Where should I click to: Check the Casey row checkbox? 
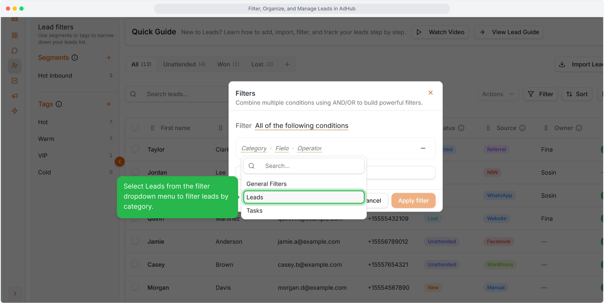point(135,264)
